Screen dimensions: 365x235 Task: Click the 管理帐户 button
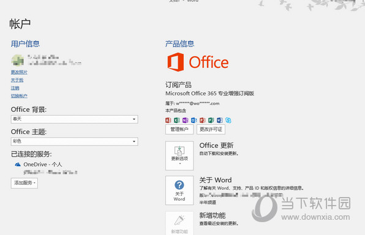(x=179, y=129)
